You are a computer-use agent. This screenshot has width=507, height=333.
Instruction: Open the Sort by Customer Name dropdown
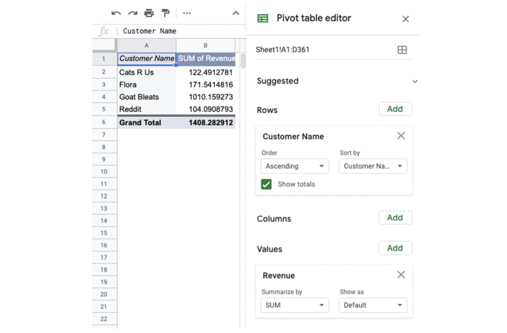(x=373, y=166)
